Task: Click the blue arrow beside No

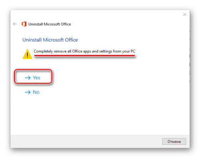Action: (x=28, y=92)
